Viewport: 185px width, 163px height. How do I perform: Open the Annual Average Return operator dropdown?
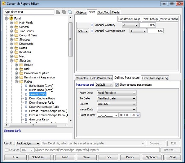click(x=138, y=31)
